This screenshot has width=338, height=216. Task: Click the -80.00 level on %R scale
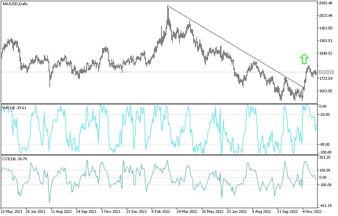(325, 144)
